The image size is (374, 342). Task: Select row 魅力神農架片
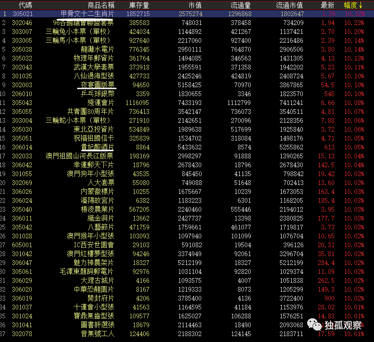coord(187,262)
